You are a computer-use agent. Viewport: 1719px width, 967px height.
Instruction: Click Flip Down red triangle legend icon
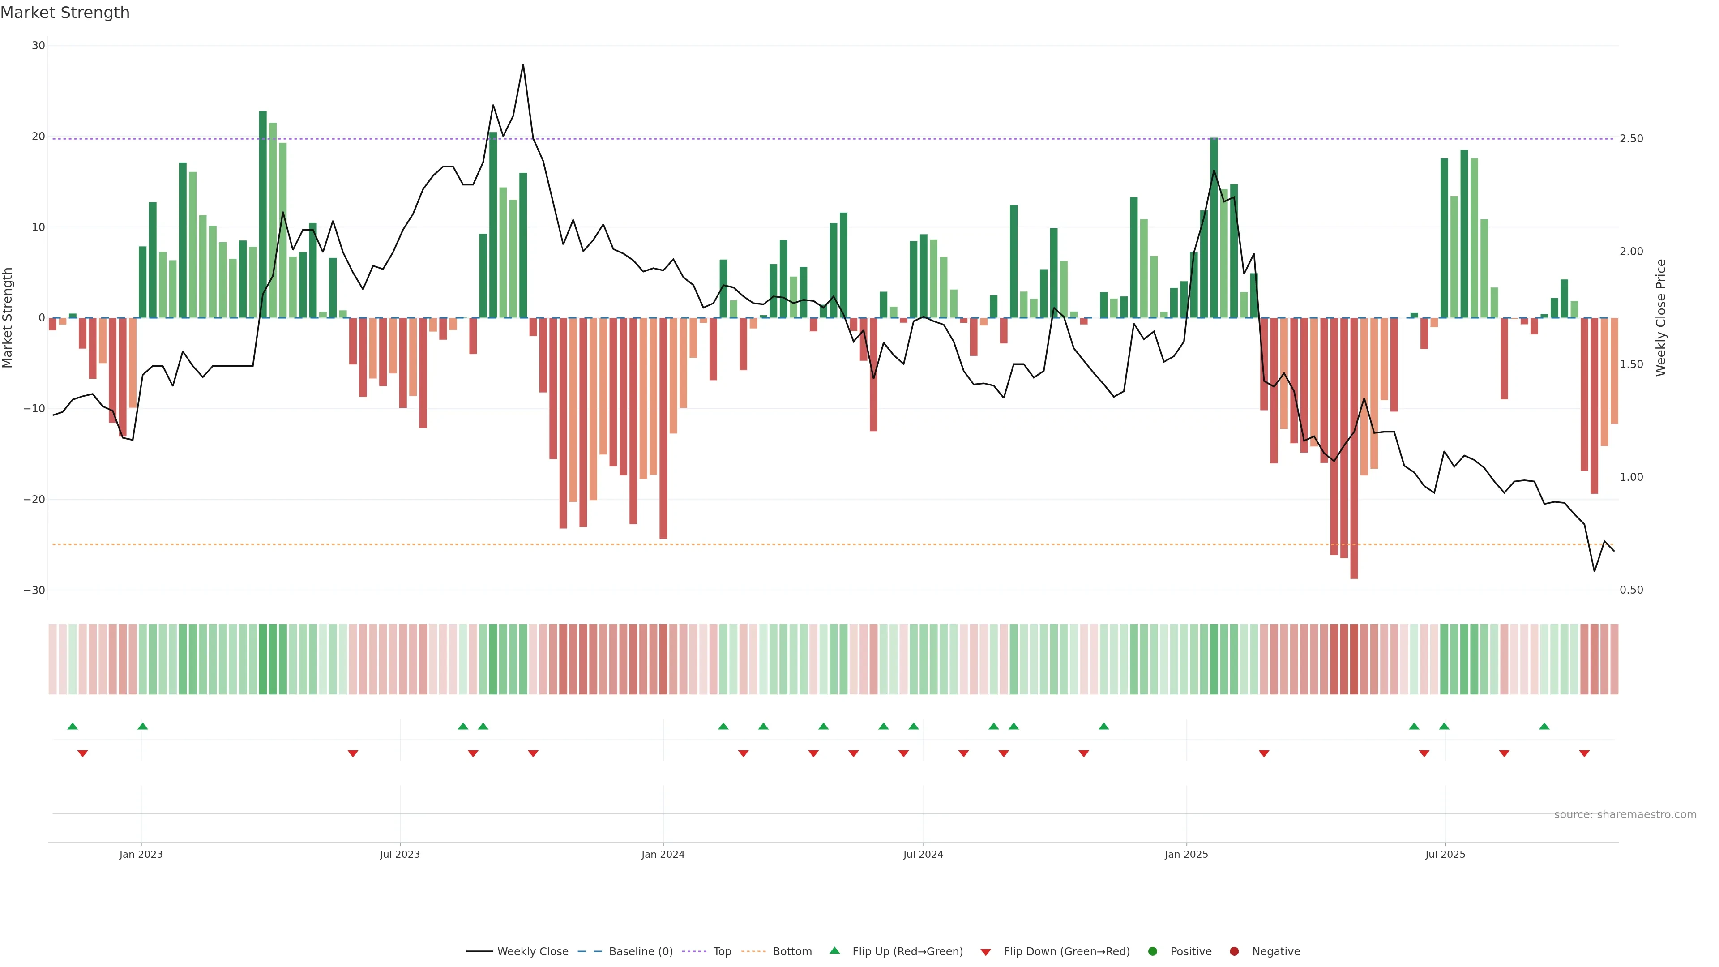coord(986,952)
